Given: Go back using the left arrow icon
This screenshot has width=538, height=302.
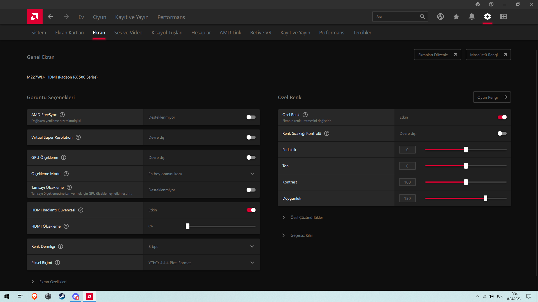Looking at the screenshot, I should coord(50,17).
